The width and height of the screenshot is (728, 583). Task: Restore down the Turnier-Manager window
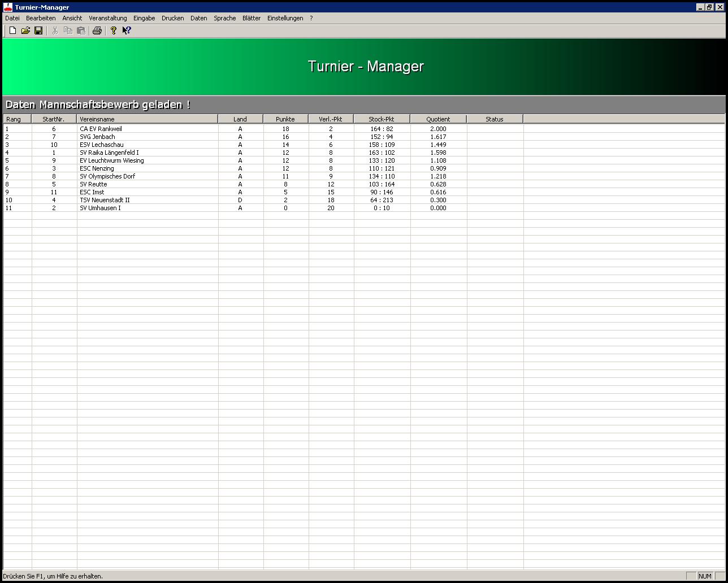(x=710, y=7)
